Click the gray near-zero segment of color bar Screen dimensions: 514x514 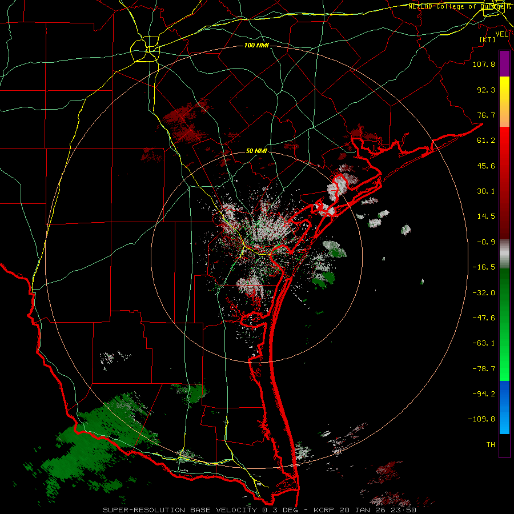[504, 253]
